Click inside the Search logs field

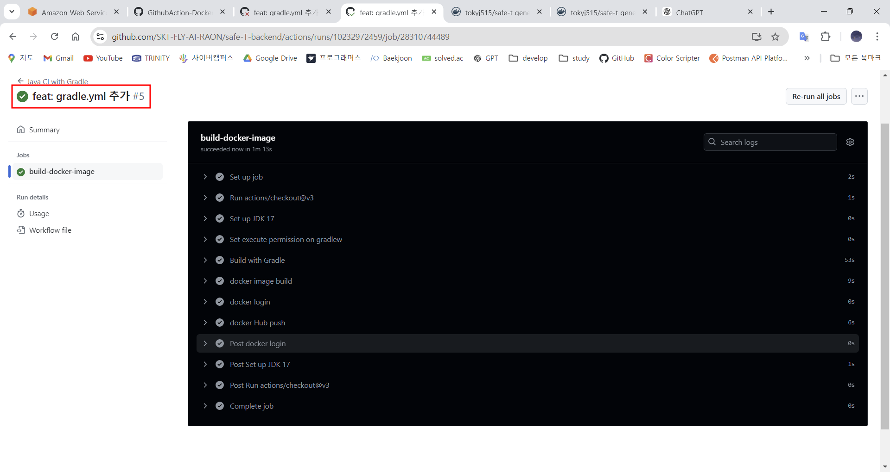(769, 142)
